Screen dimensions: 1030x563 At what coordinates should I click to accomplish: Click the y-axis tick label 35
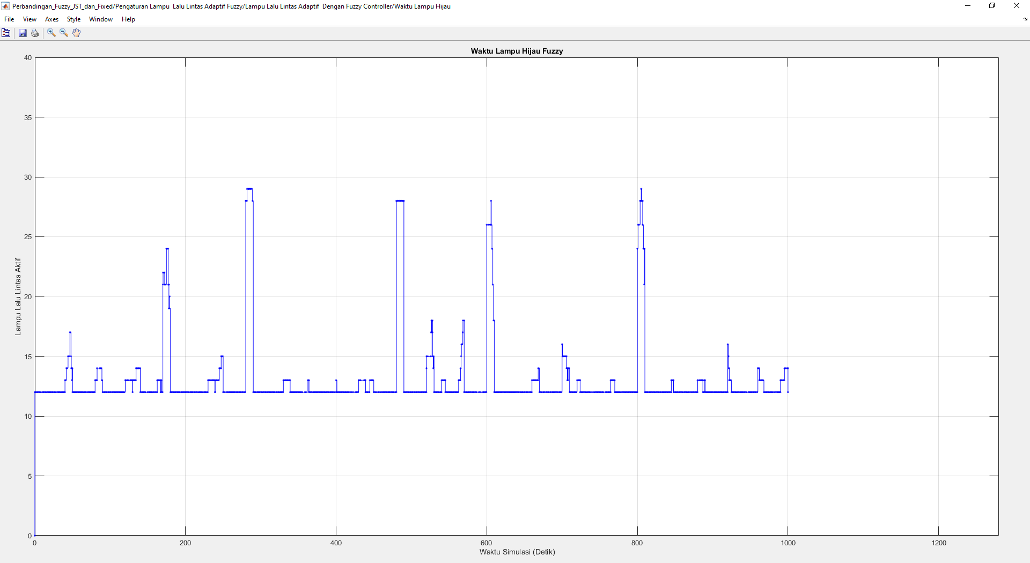click(28, 117)
